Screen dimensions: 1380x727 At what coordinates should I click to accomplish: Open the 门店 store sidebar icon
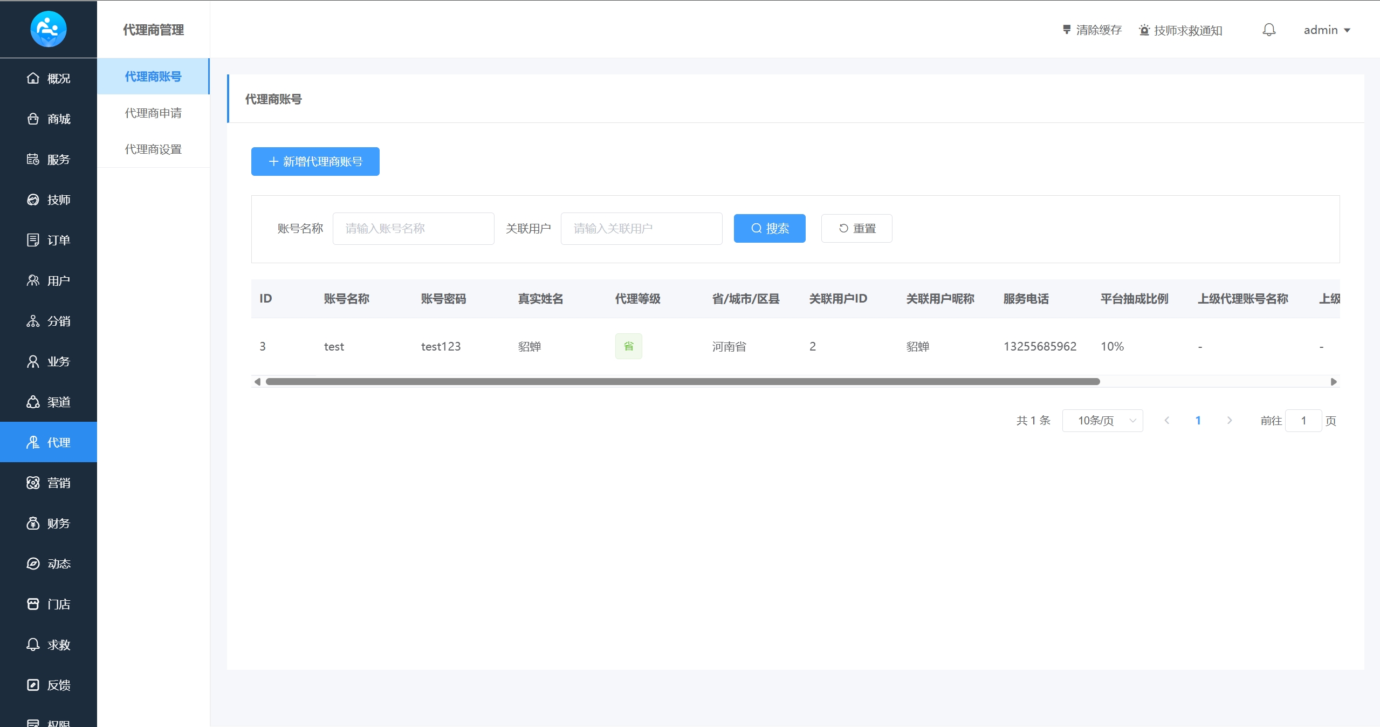click(x=33, y=604)
